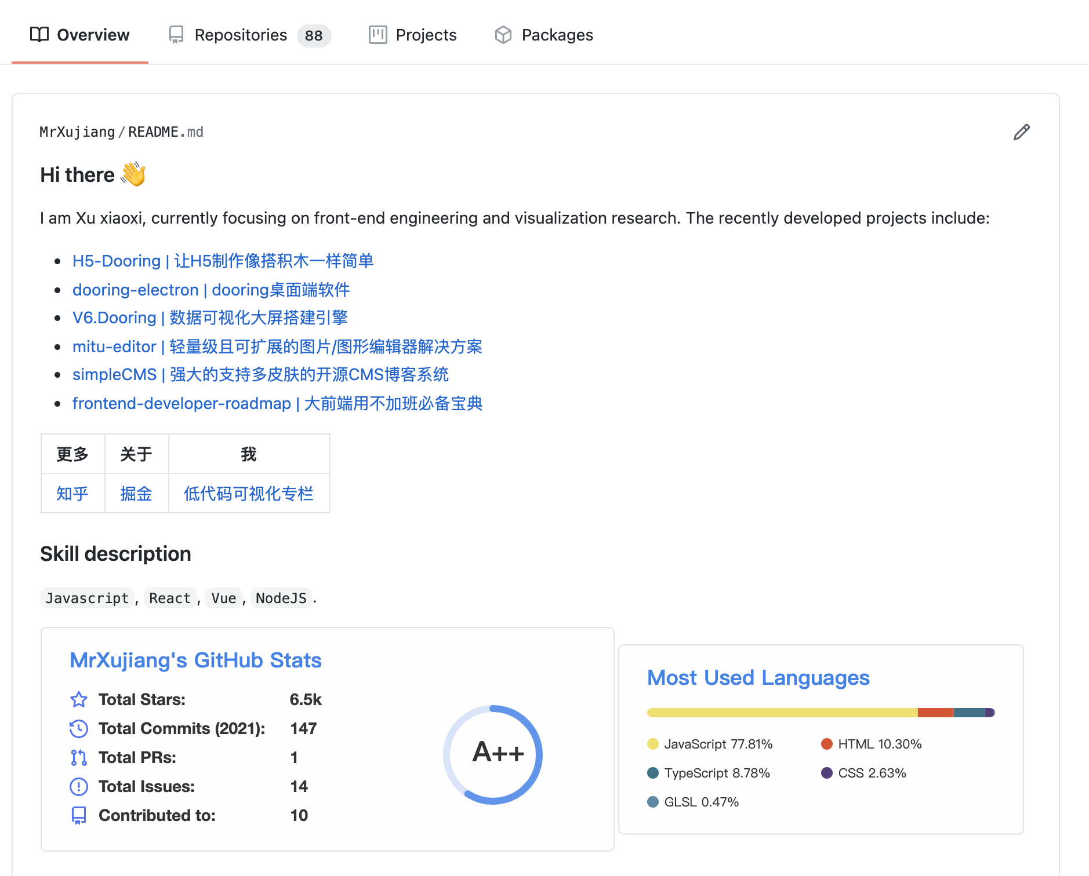Open the 低代码可视化专栏 link
Image resolution: width=1089 pixels, height=876 pixels.
pos(249,494)
